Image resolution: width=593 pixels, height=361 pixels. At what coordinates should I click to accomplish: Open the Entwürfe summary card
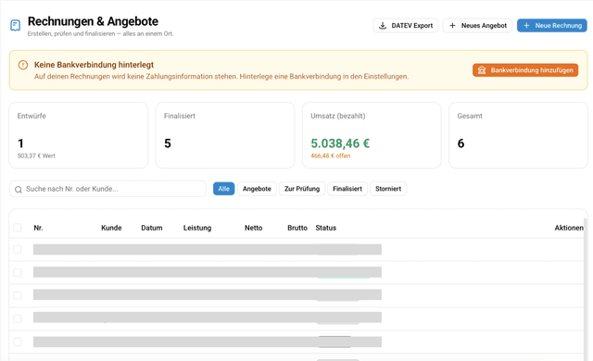coord(78,135)
